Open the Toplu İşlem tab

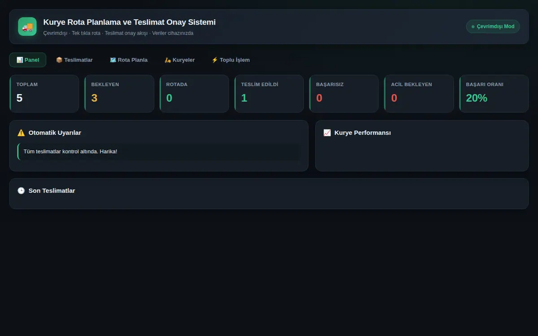click(x=231, y=60)
